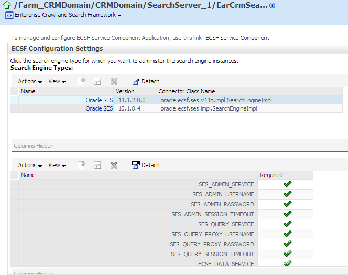Click Required checkmark for SES_ADMIN_SERVICE
The height and width of the screenshot is (275, 348).
coord(287,184)
